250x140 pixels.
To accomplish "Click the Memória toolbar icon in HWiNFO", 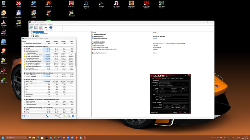I will (x=46, y=28).
